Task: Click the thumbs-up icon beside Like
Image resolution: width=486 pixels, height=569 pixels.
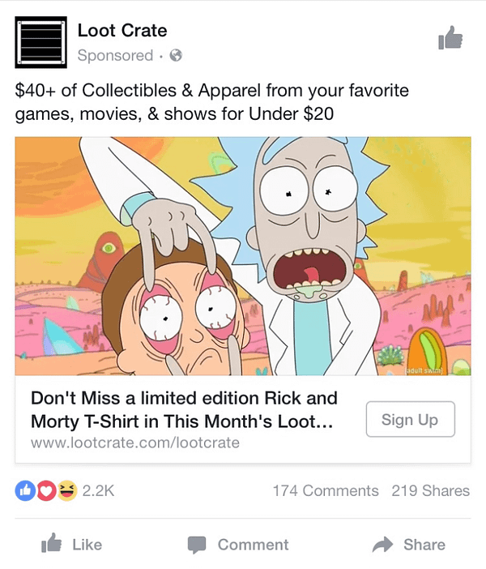Action: pos(51,543)
